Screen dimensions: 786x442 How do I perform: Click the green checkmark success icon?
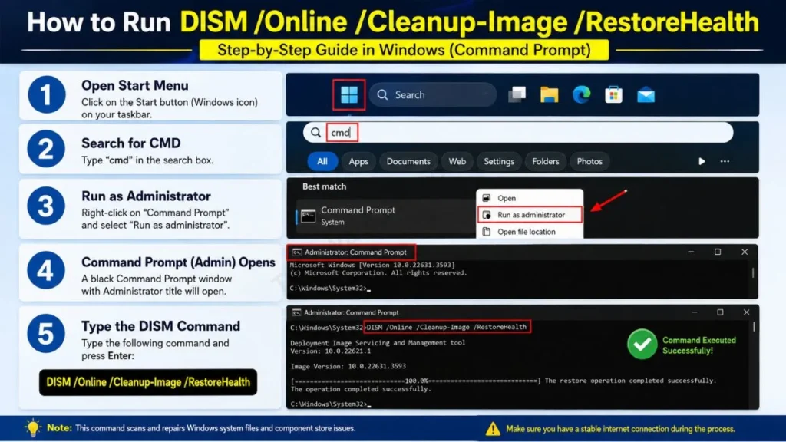[642, 345]
